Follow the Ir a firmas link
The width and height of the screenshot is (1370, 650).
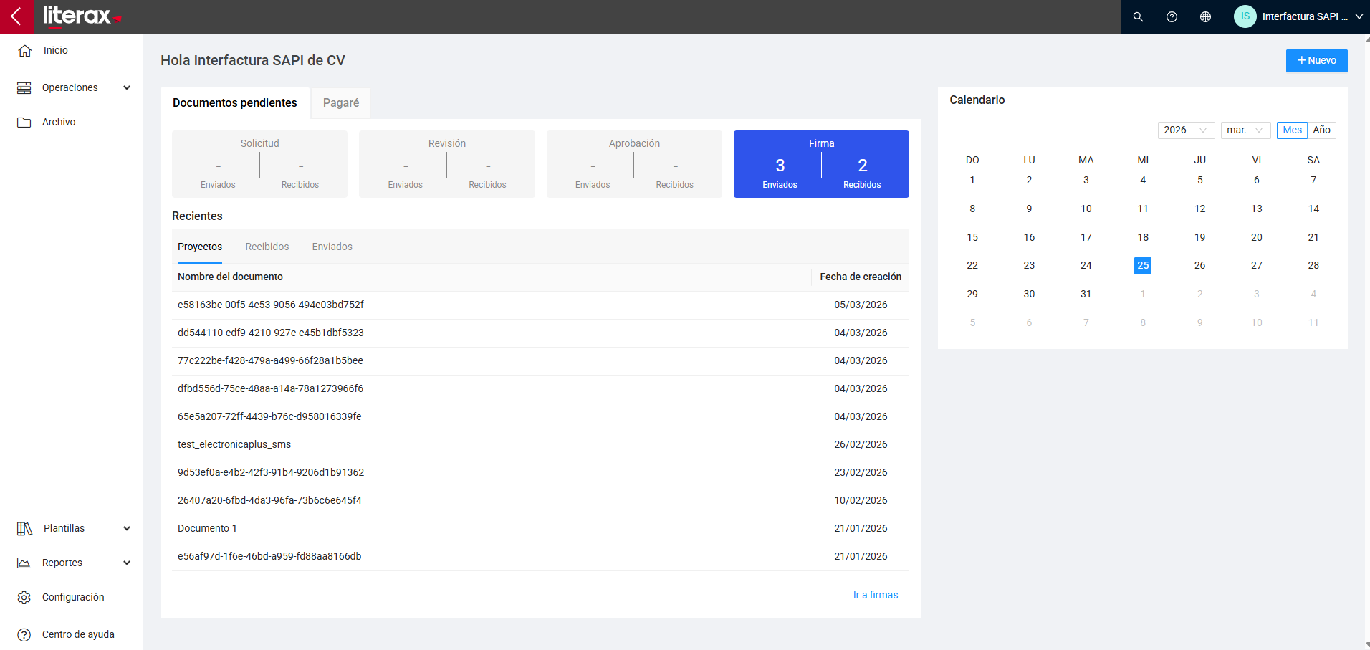(x=876, y=595)
